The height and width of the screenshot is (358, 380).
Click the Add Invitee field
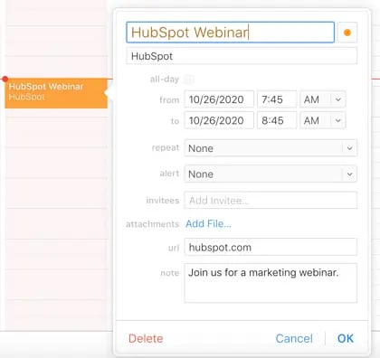click(271, 200)
